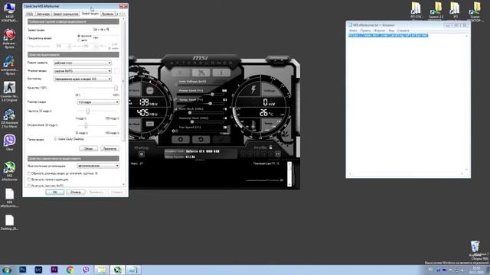Open the My Computer desktop icon

(x=9, y=12)
